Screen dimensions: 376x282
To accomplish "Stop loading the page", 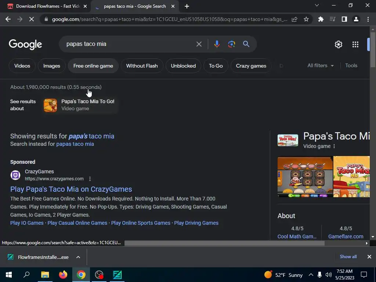I will point(32,19).
